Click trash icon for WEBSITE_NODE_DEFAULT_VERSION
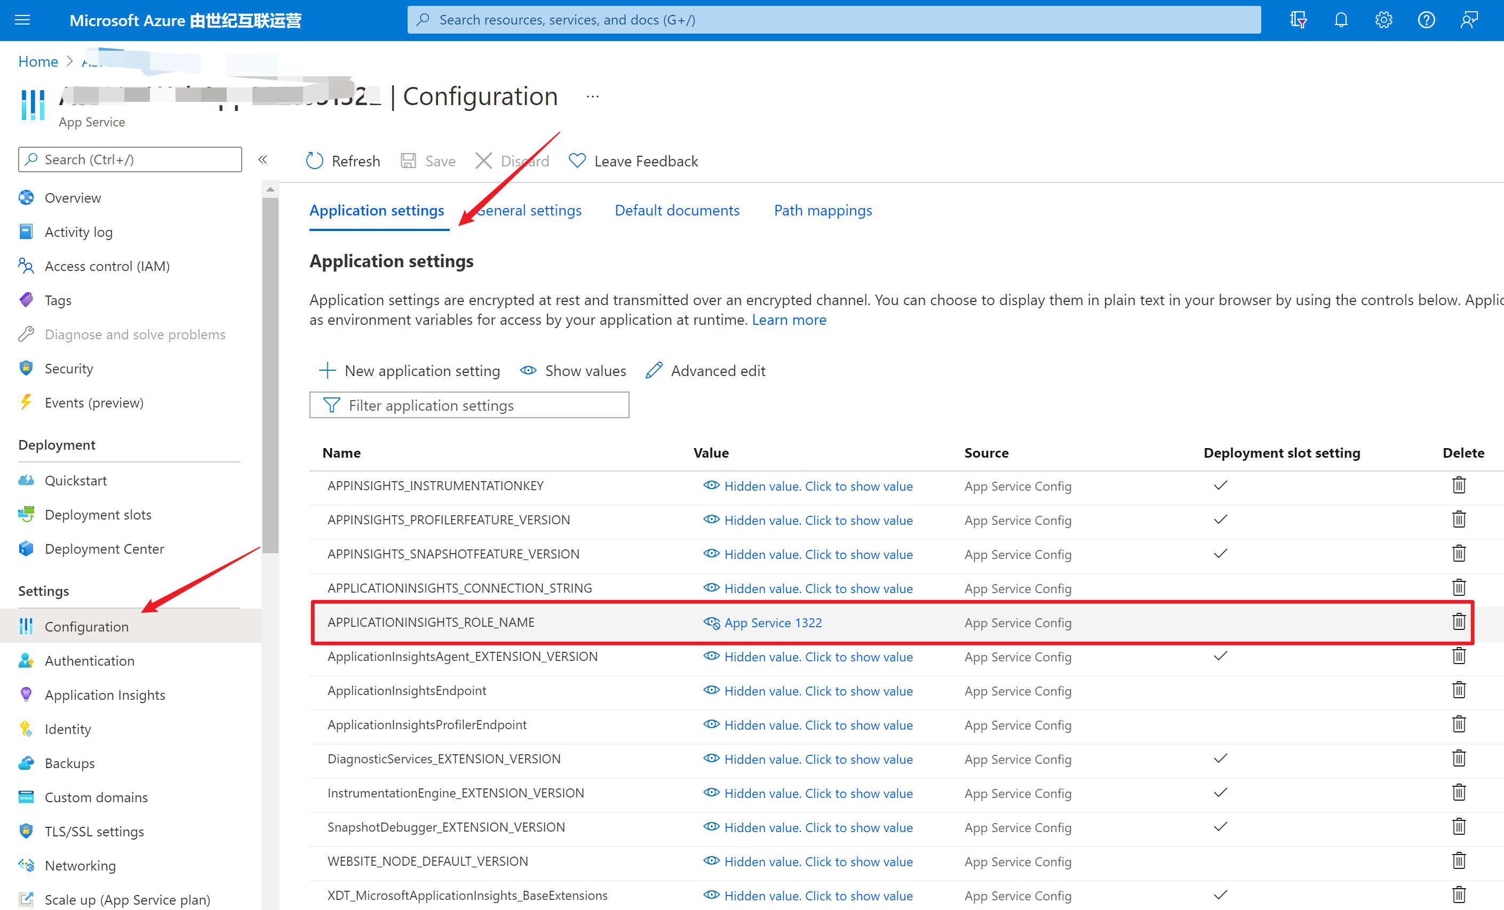1504x910 pixels. click(1458, 861)
